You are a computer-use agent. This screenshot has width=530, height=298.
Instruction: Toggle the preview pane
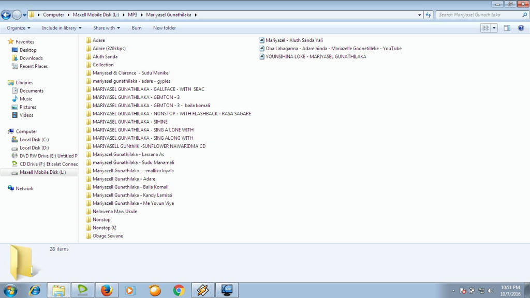507,28
